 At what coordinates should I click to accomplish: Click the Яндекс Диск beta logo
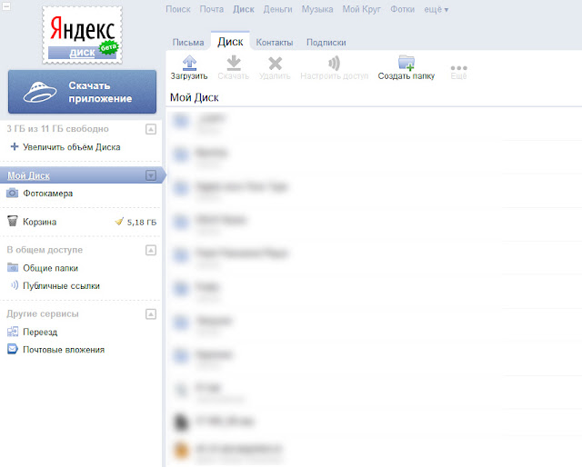[x=83, y=35]
